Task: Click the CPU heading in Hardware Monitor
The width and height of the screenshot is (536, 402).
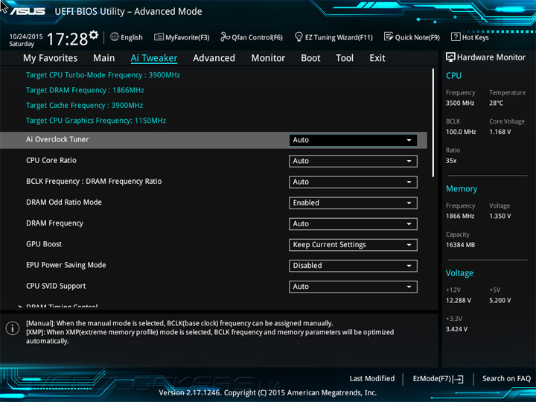Action: 453,75
